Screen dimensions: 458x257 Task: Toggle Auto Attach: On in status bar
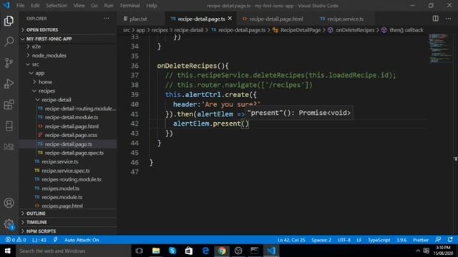(x=82, y=240)
